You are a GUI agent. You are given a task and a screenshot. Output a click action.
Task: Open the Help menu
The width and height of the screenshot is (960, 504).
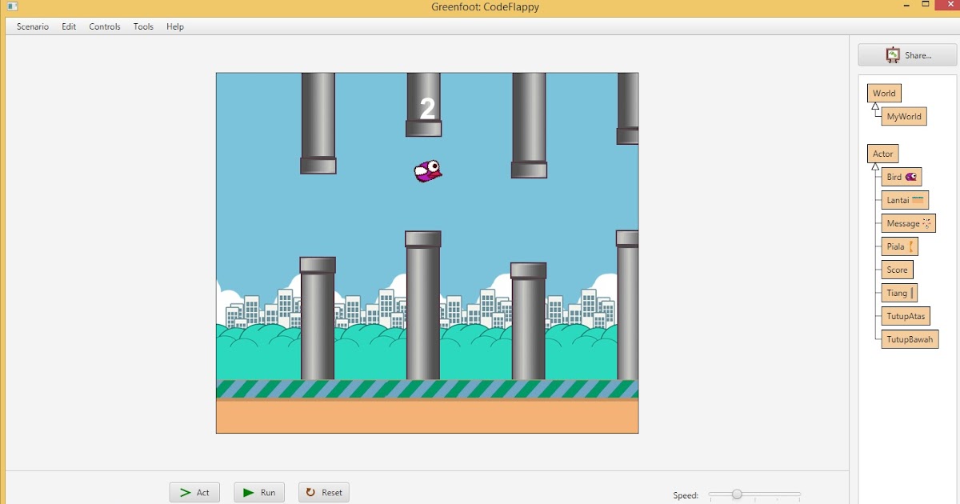[175, 26]
